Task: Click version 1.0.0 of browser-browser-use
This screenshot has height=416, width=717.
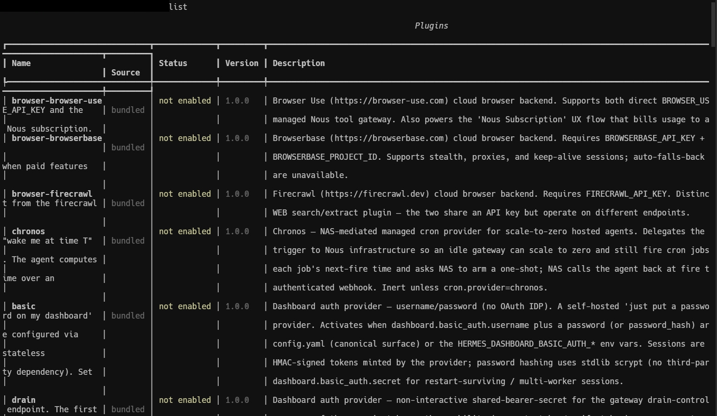Action: (237, 101)
